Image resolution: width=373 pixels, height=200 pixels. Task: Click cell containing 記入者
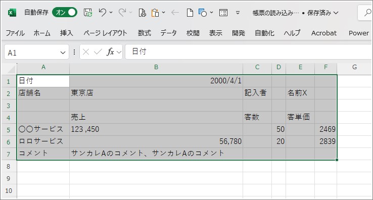257,93
